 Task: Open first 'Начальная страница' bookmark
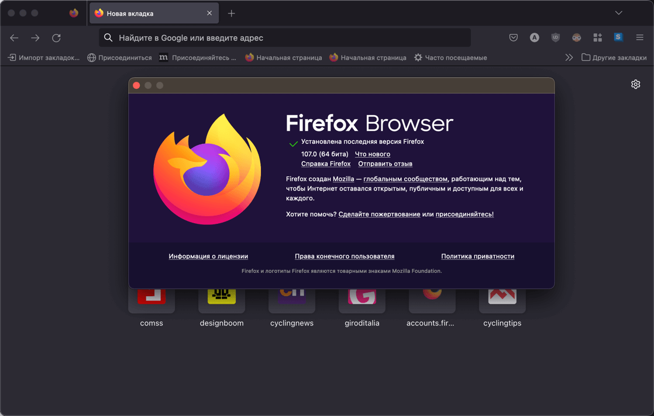pos(283,57)
